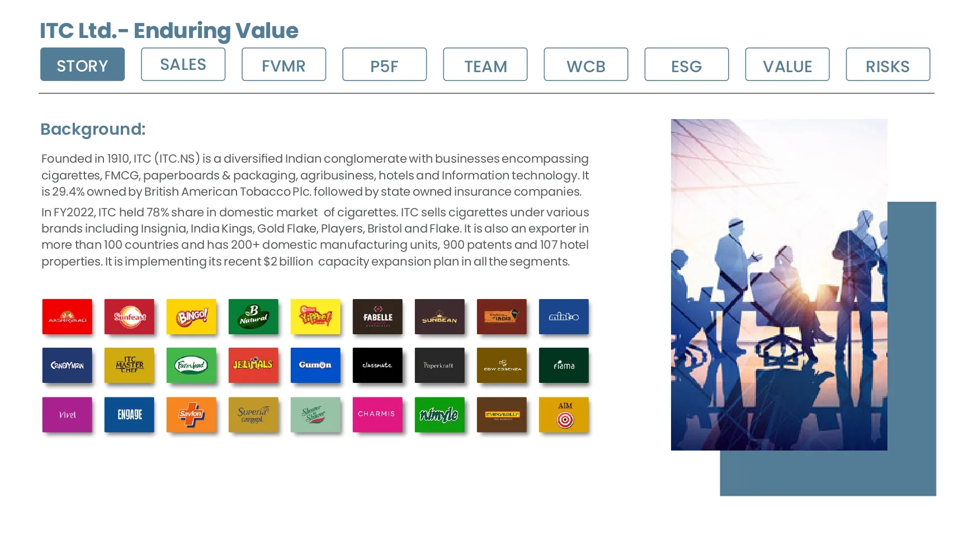This screenshot has height=545, width=973.
Task: Select the Savlon brand logo
Action: 191,415
